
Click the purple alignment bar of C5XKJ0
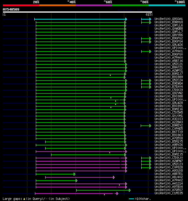coord(81,158)
